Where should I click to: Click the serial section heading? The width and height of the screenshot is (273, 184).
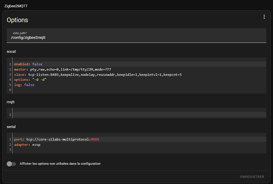coord(11,127)
